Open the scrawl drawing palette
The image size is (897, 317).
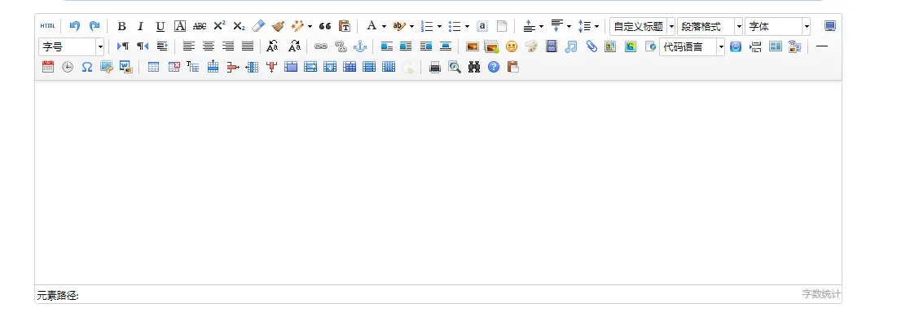531,47
